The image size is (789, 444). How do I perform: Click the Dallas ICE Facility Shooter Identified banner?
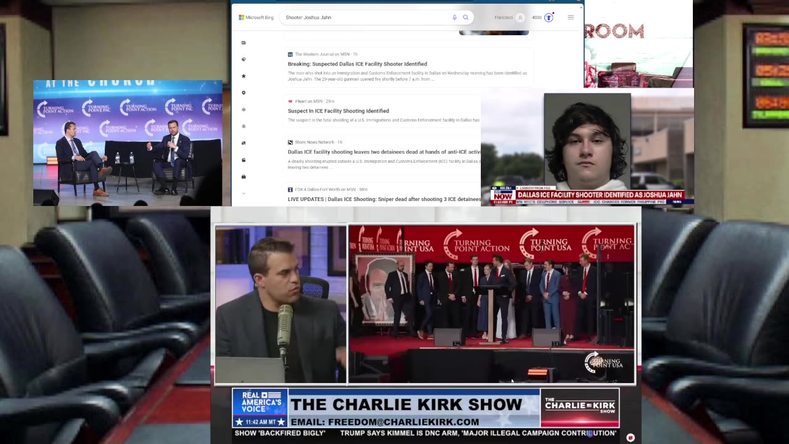600,195
